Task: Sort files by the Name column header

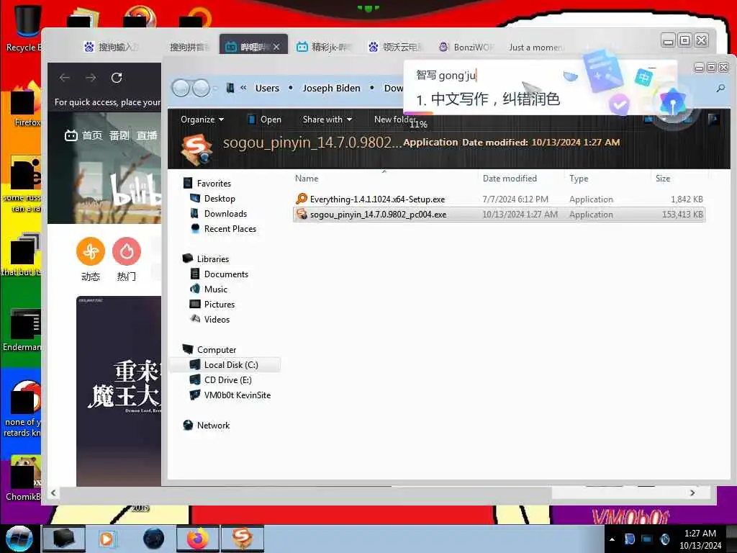Action: point(307,179)
